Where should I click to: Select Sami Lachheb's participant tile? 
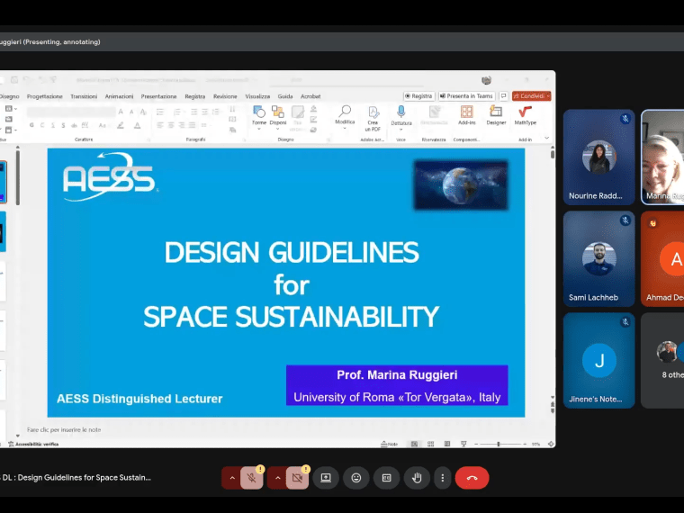pos(598,258)
